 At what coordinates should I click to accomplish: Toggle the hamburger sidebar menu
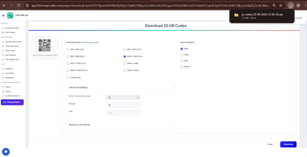[x=3, y=15]
